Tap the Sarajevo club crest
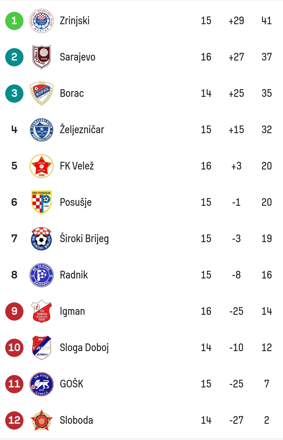The width and height of the screenshot is (283, 440). tap(41, 57)
